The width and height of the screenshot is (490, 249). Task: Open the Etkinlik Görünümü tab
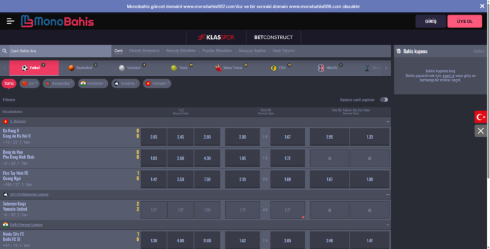[x=144, y=50]
